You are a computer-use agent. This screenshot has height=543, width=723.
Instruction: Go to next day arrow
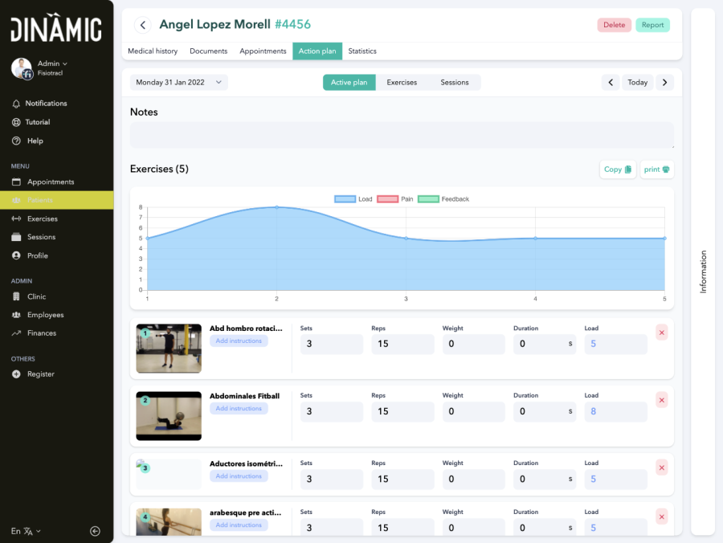(664, 83)
